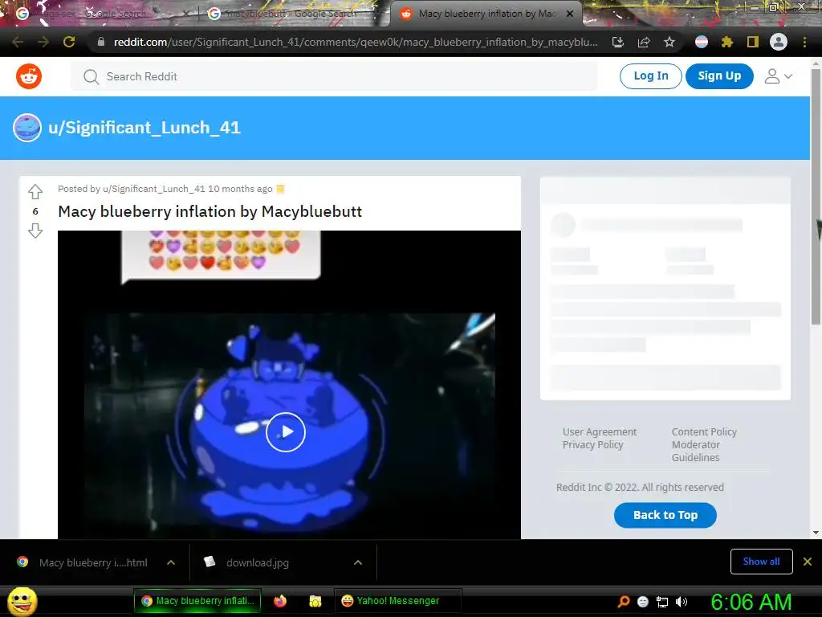822x617 pixels.
Task: Click the striped flag extension icon
Action: tap(702, 42)
